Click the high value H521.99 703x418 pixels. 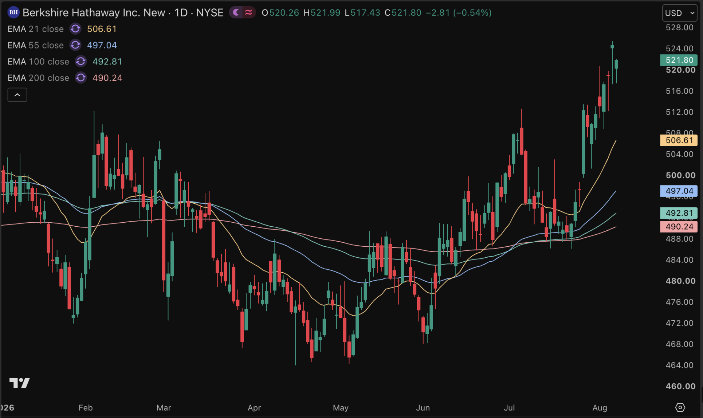pos(322,13)
